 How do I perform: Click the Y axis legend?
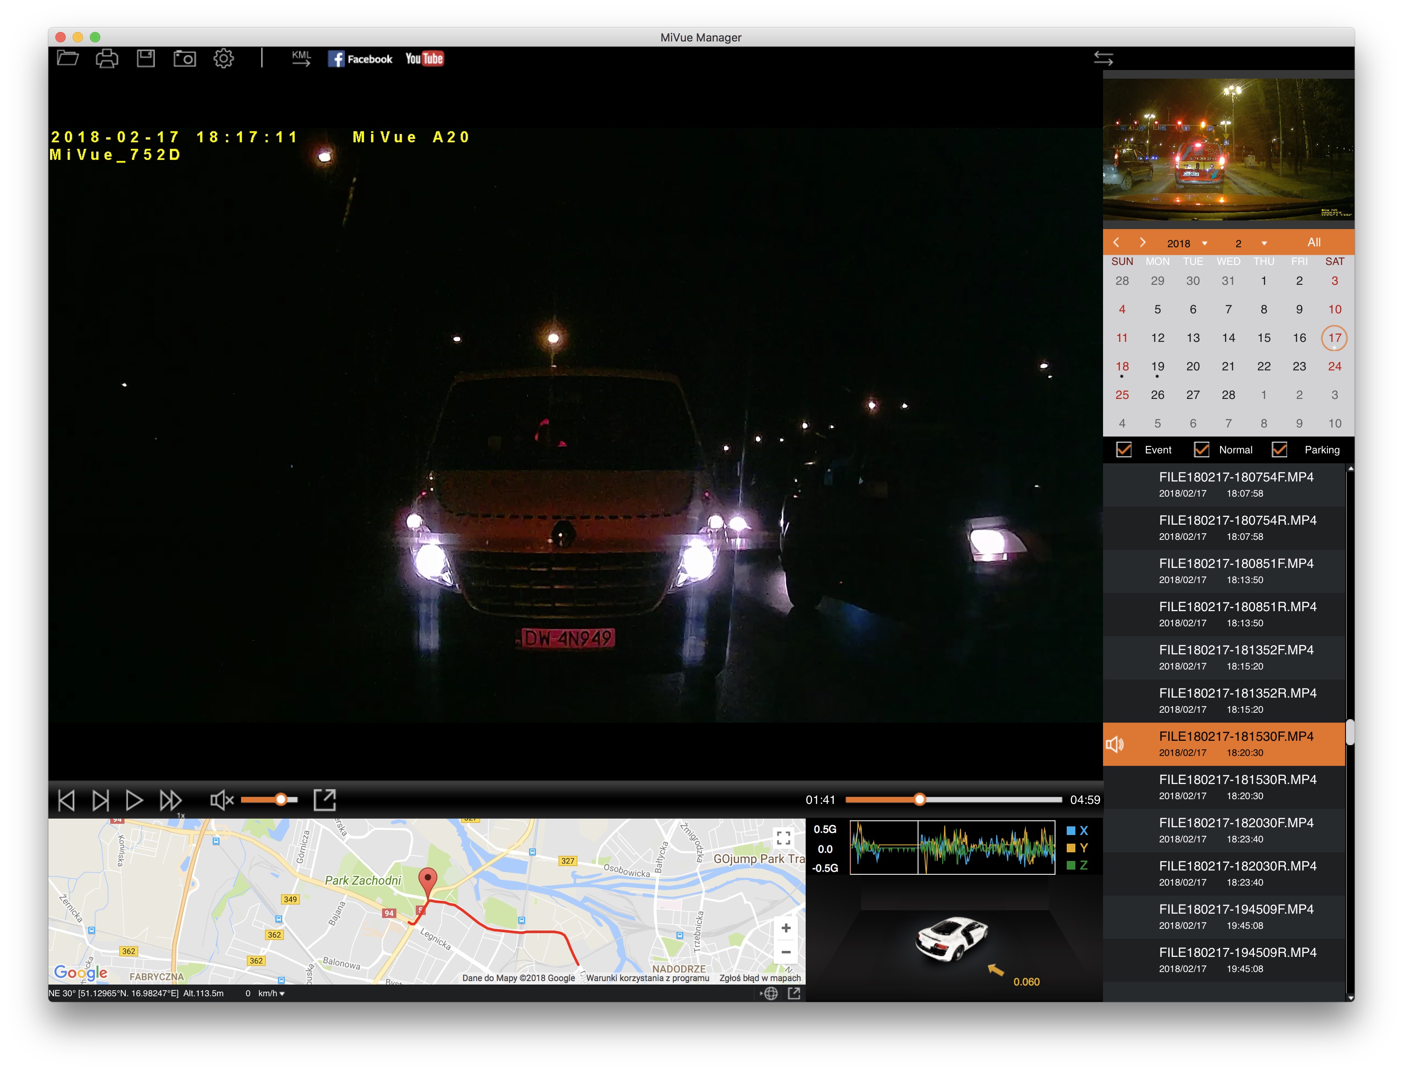coord(1077,848)
